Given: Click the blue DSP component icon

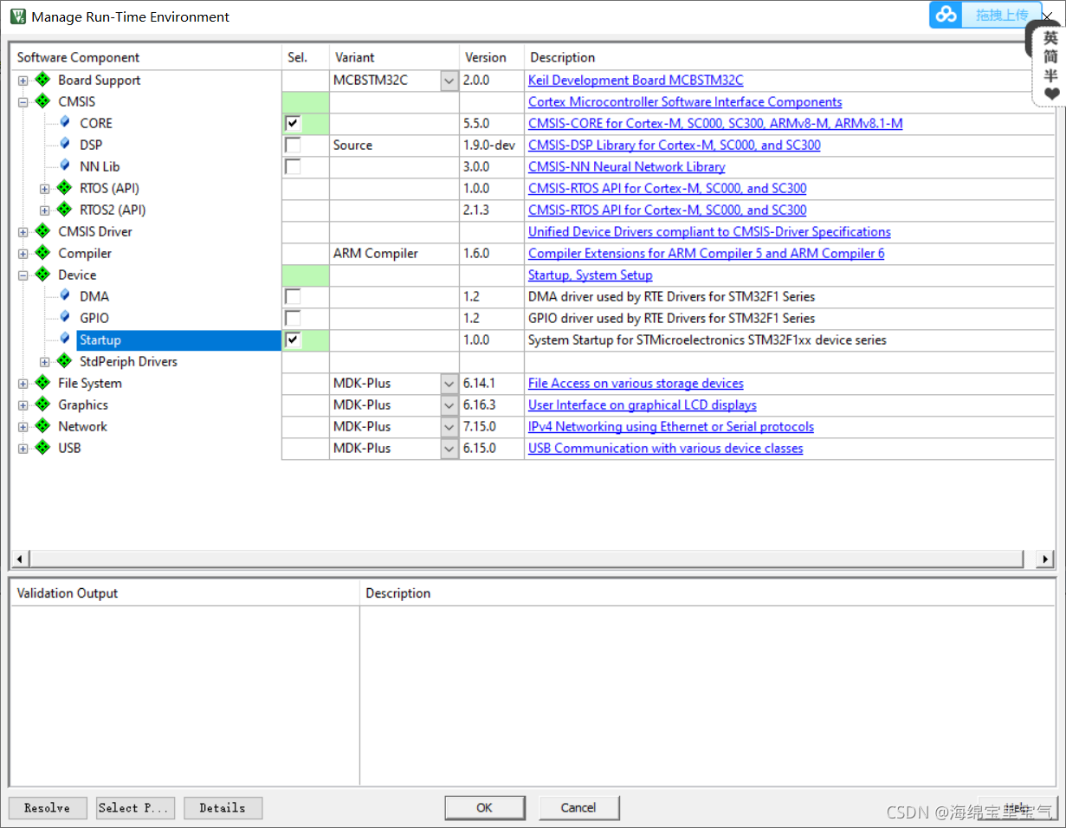Looking at the screenshot, I should tap(65, 145).
